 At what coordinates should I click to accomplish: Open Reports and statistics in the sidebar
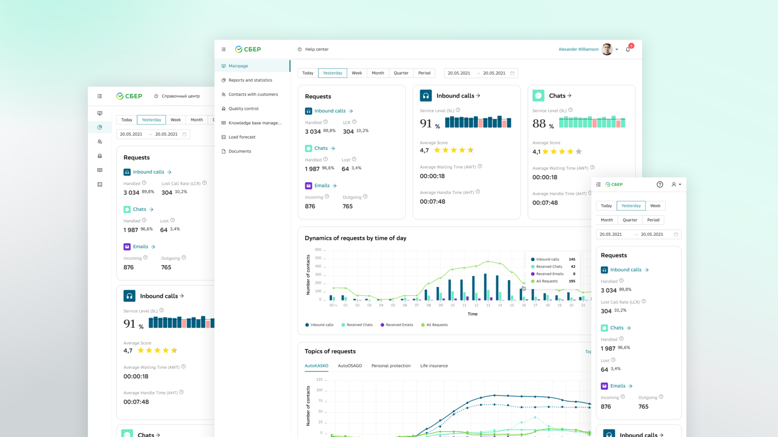click(250, 80)
